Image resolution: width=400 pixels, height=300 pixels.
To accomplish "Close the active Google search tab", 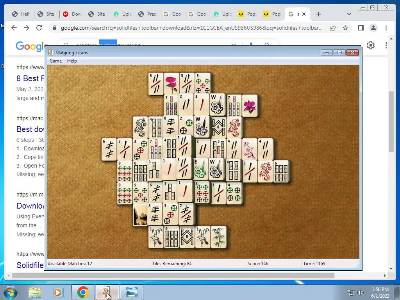I will (304, 14).
